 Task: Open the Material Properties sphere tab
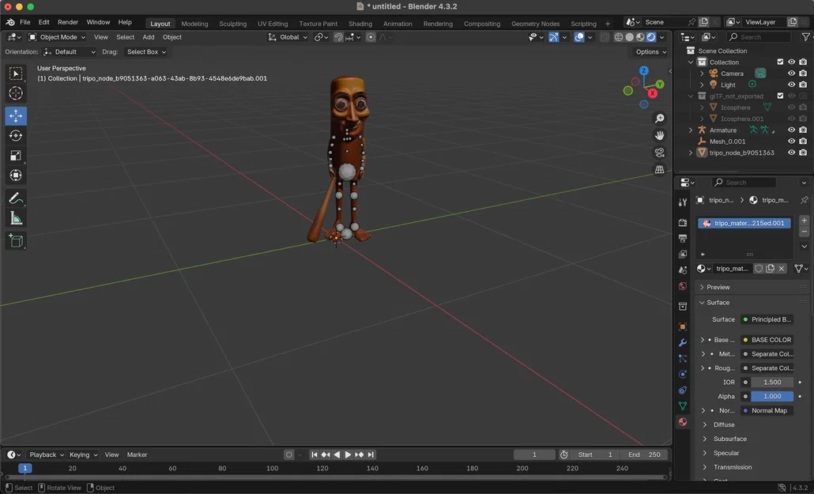click(x=684, y=421)
